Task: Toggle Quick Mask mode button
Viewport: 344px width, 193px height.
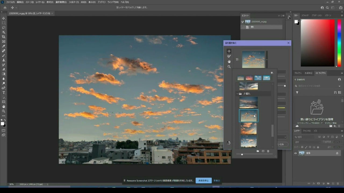Action: (x=3, y=131)
